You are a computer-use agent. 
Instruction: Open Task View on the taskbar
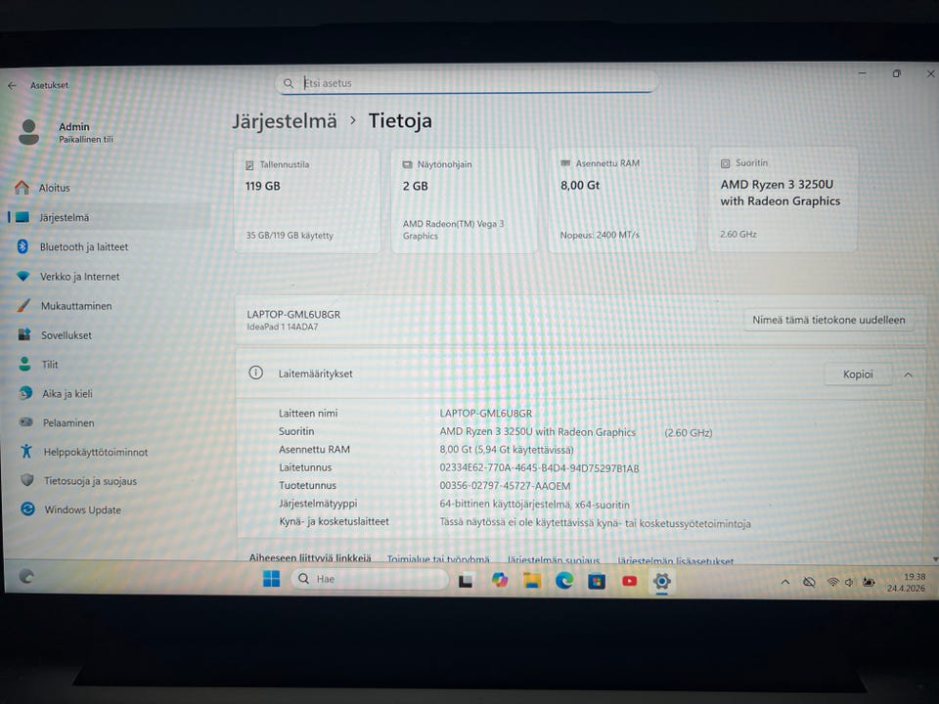(x=466, y=580)
